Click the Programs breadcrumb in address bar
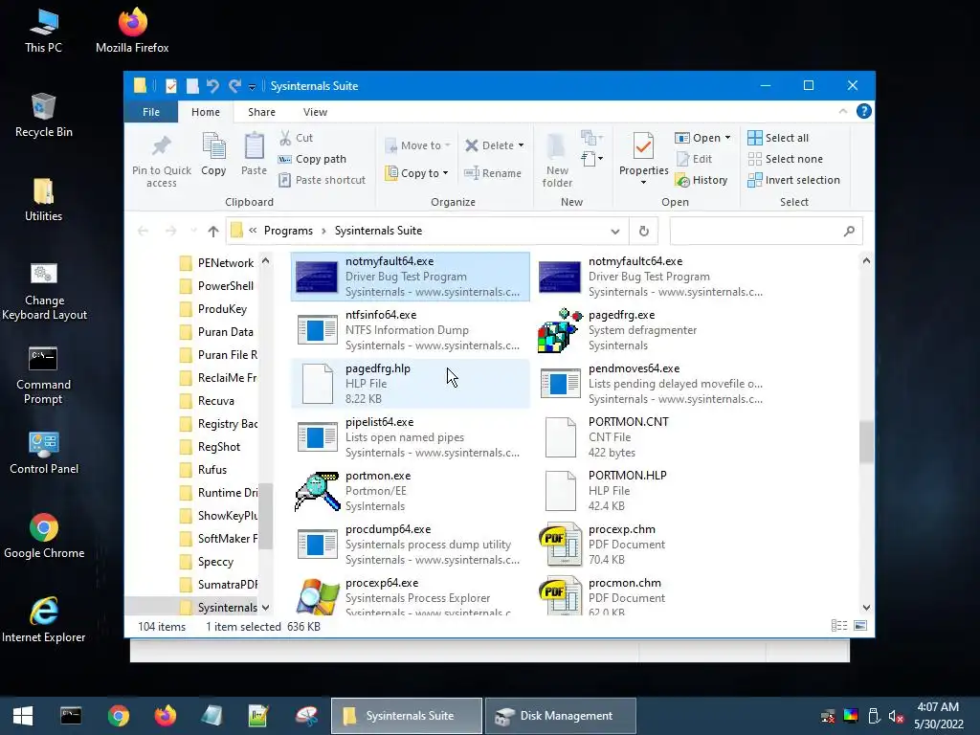This screenshot has height=735, width=980. pyautogui.click(x=288, y=231)
